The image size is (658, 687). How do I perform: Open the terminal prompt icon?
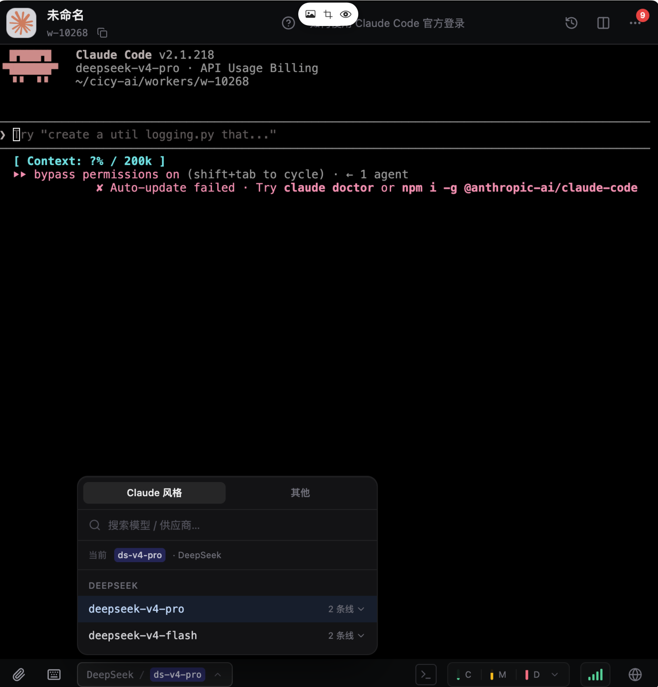point(426,674)
